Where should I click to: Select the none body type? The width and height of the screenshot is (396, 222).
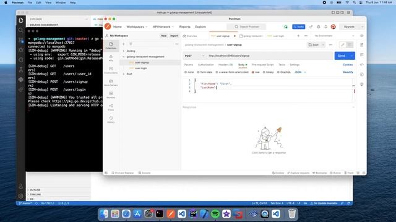click(x=189, y=72)
